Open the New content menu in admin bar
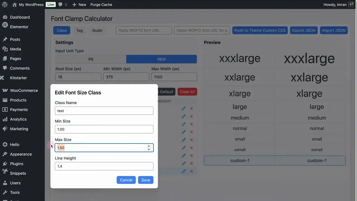 tap(79, 5)
